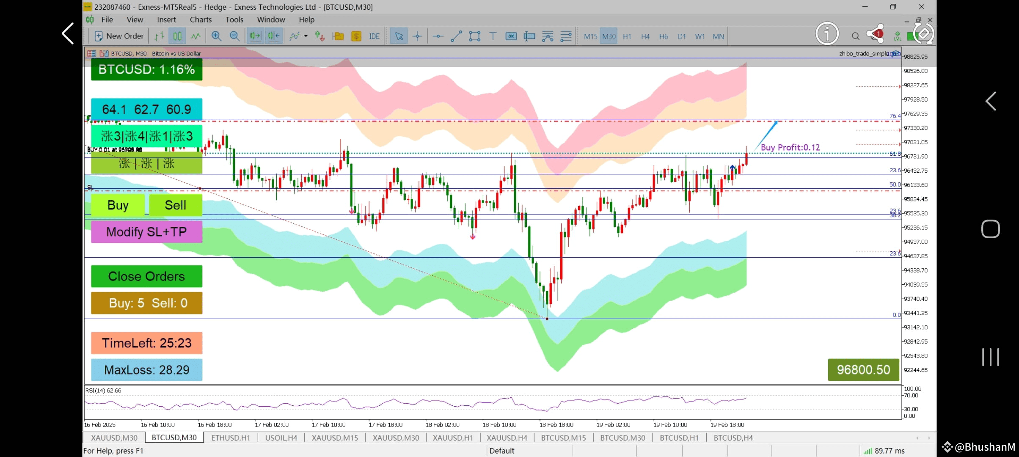Expand the indicators list dropdown arrow
The image size is (1019, 457).
tap(306, 36)
